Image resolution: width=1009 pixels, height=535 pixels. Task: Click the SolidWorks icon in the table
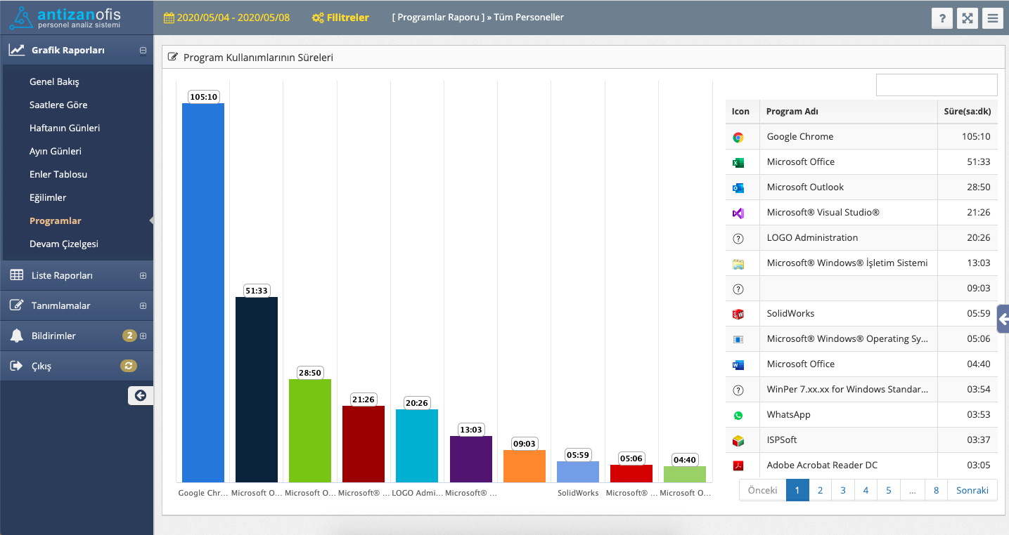[x=738, y=315]
